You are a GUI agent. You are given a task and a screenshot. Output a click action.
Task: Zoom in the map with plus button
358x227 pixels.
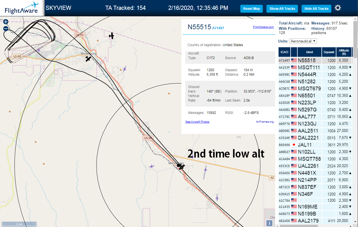pos(6,22)
